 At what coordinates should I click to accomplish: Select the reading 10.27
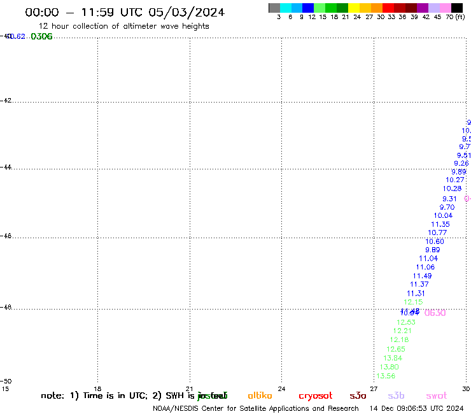(x=455, y=180)
